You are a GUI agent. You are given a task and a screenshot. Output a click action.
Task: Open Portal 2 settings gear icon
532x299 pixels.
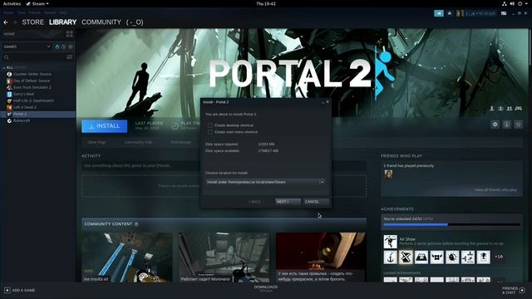point(495,125)
